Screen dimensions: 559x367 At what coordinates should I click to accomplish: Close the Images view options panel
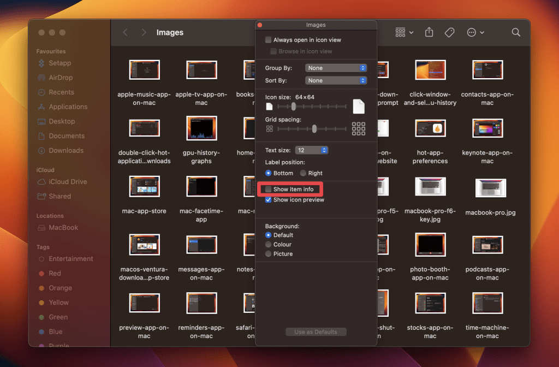pos(260,25)
